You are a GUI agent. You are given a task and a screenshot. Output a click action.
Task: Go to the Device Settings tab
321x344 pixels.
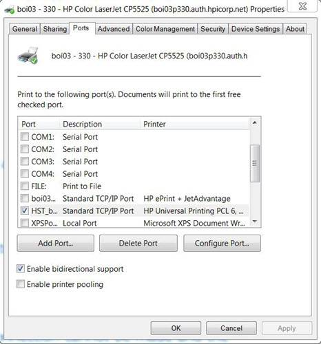tap(256, 29)
